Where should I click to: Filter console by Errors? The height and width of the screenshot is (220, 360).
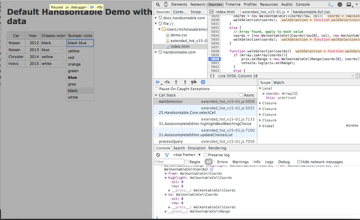(x=222, y=162)
